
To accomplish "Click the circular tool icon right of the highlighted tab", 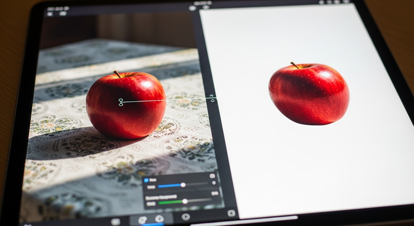I will pyautogui.click(x=186, y=217).
